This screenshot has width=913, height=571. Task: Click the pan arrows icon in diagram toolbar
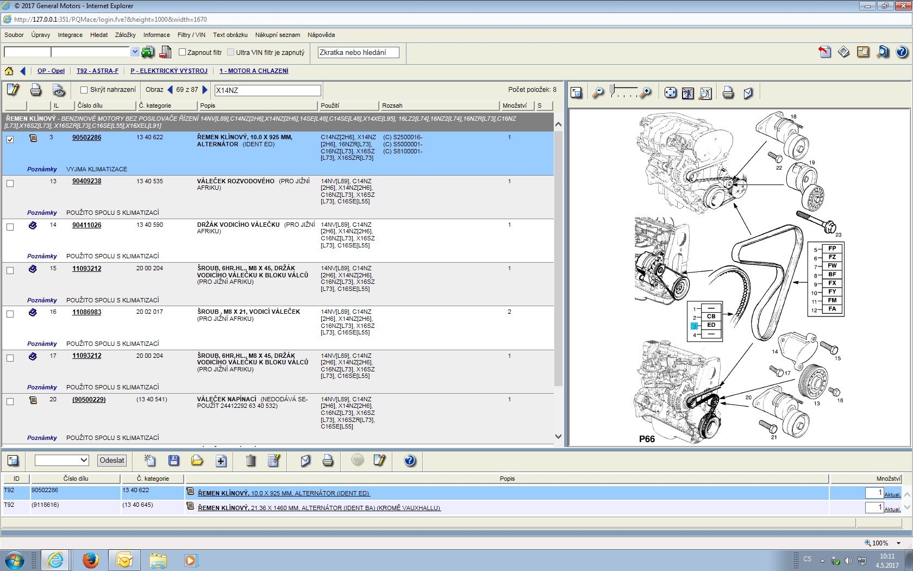pyautogui.click(x=671, y=92)
